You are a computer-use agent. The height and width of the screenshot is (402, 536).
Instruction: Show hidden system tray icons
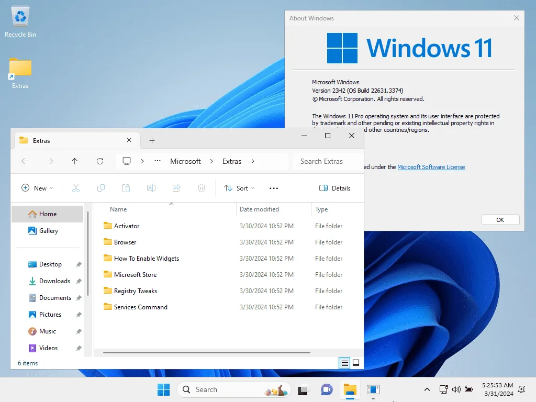(x=427, y=389)
